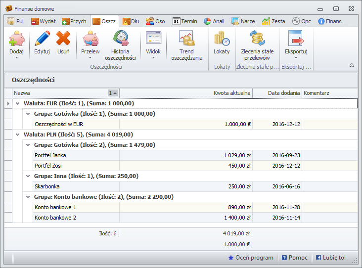This screenshot has width=362, height=268.
Task: Switch to the Zesta tab
Action: (273, 21)
